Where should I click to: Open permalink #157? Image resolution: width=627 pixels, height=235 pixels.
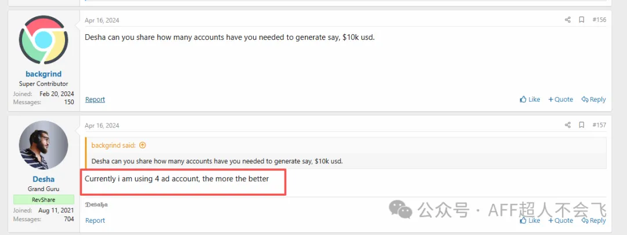(x=599, y=125)
